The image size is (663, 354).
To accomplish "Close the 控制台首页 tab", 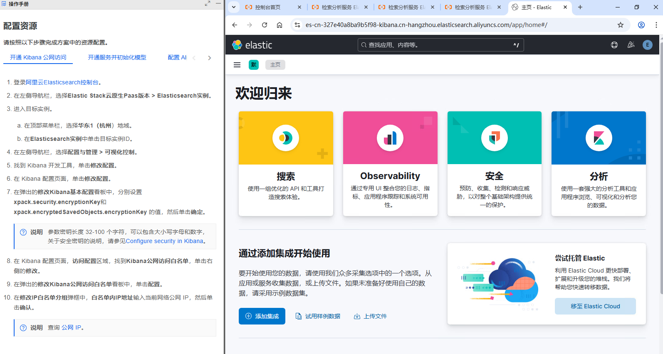I will [299, 7].
